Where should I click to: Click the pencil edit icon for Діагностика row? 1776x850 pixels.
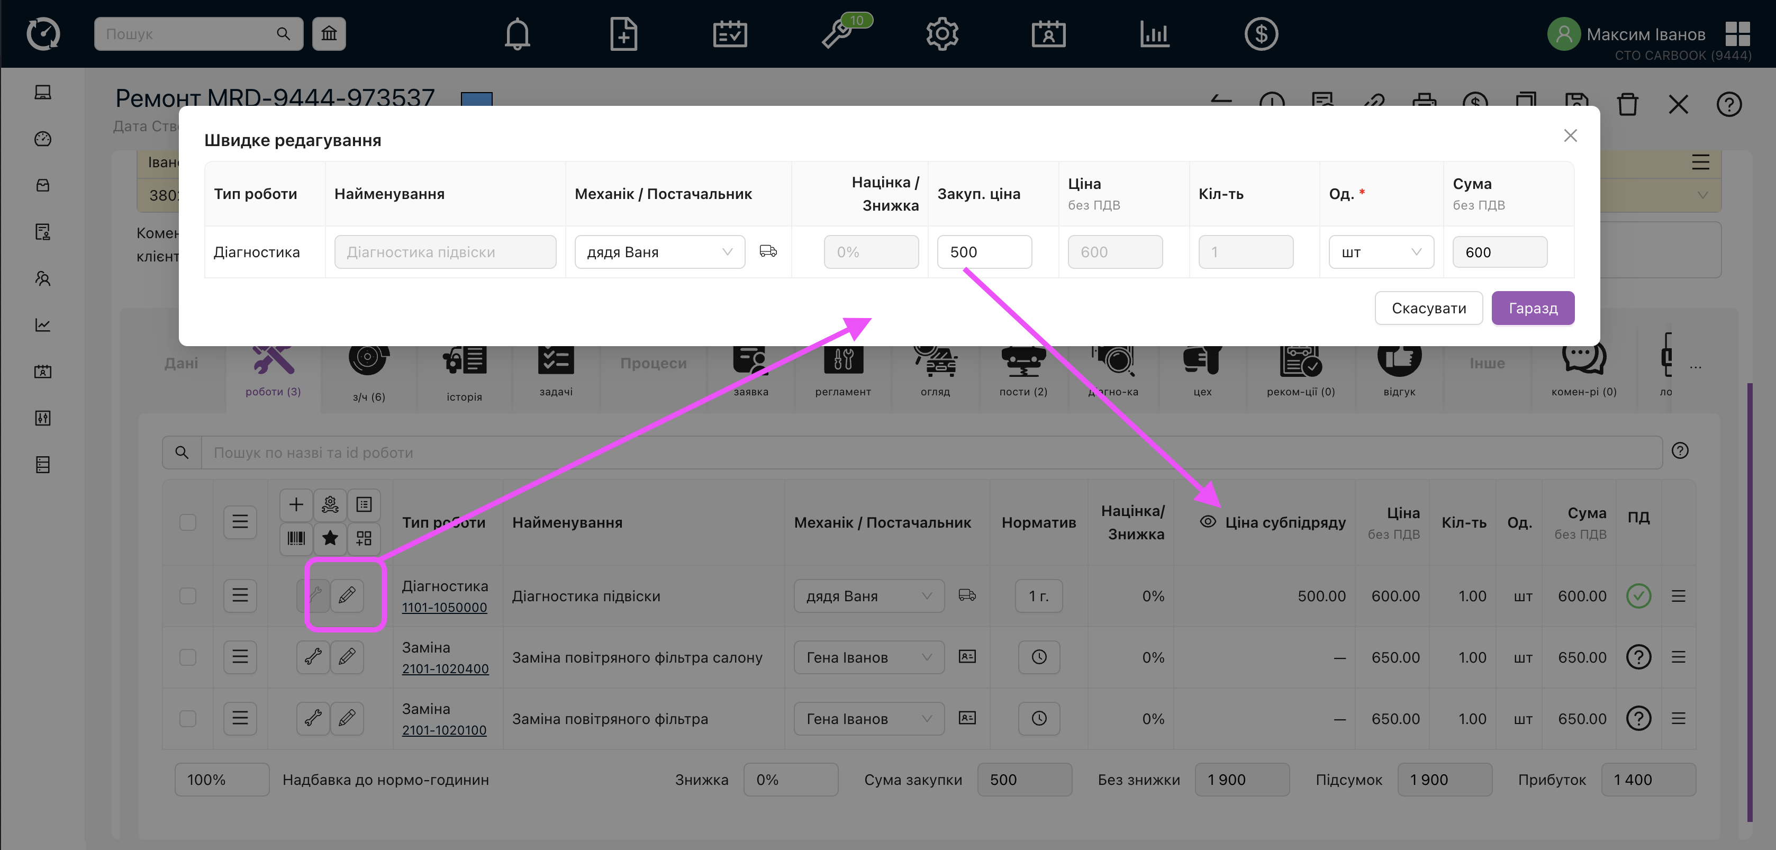point(347,595)
